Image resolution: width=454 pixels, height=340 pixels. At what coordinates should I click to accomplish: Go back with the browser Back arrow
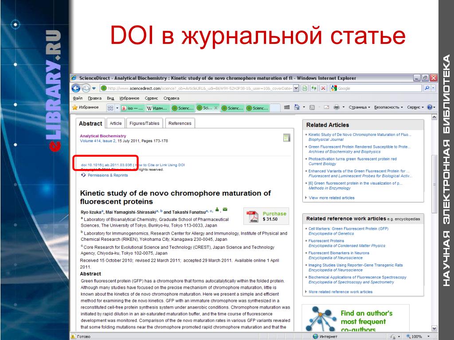pyautogui.click(x=76, y=88)
